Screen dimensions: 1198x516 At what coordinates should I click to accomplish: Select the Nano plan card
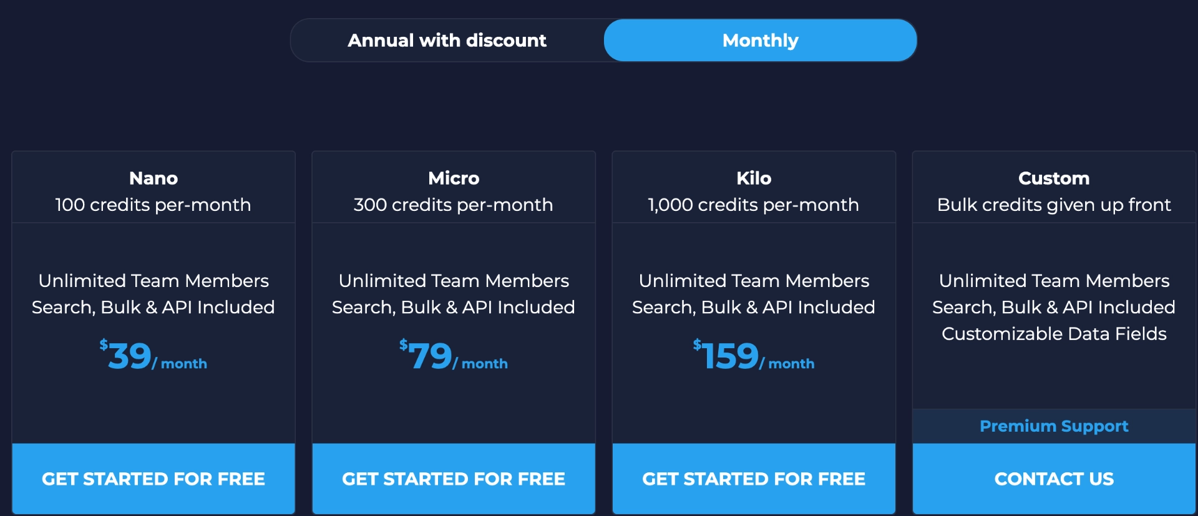(153, 293)
